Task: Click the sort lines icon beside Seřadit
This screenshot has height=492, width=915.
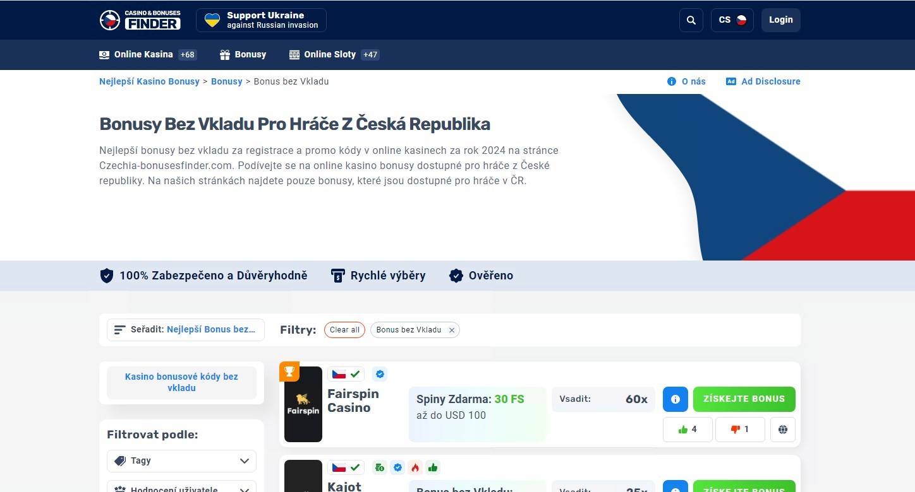Action: [x=120, y=330]
